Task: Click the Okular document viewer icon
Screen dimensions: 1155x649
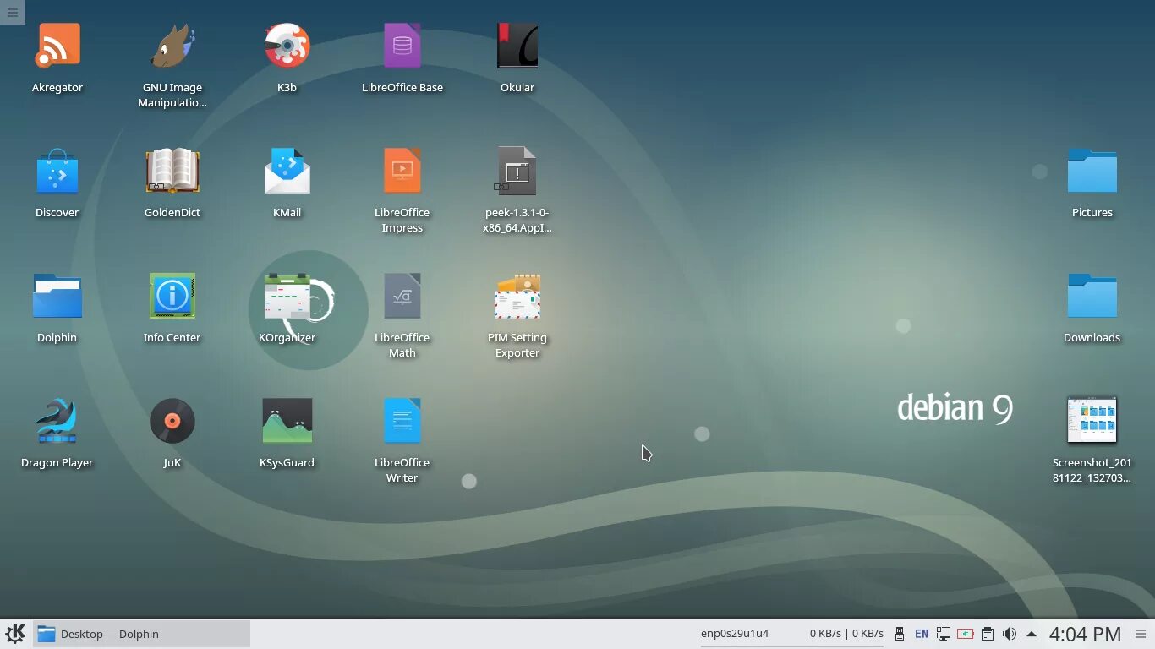Action: click(x=517, y=46)
